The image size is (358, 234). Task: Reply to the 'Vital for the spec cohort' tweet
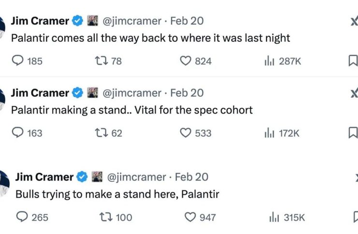click(x=17, y=133)
